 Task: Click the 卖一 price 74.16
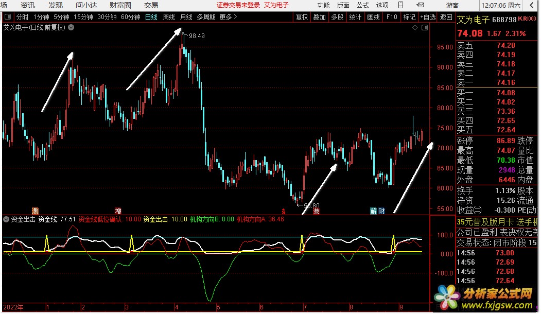(x=506, y=82)
